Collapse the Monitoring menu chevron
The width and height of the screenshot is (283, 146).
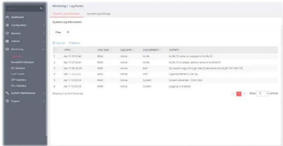tap(43, 49)
